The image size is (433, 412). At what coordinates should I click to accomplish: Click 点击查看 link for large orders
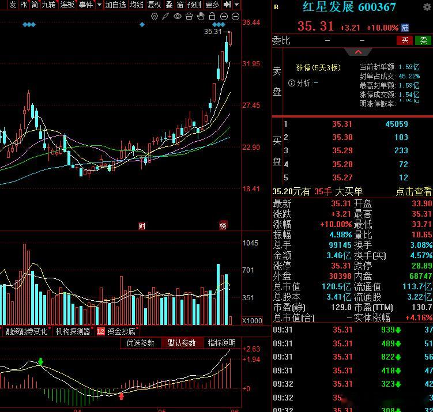[x=413, y=191]
